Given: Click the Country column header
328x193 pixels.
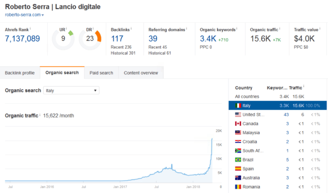Looking at the screenshot, I should 243,88.
